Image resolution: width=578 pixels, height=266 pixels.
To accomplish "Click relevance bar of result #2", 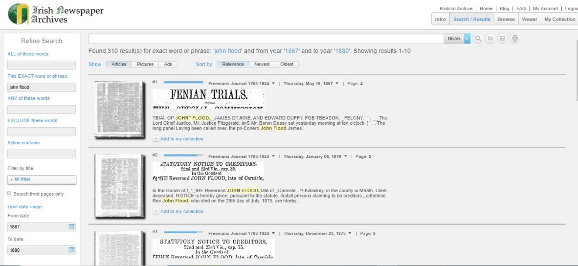I will tap(183, 155).
